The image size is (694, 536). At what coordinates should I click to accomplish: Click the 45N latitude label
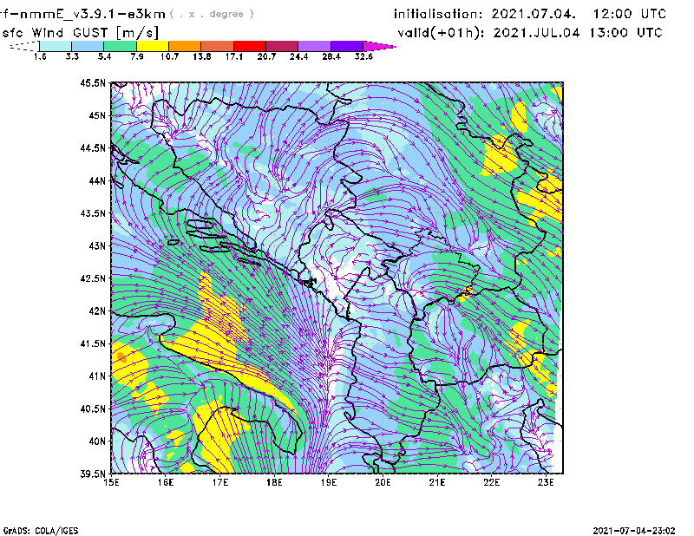pos(97,115)
